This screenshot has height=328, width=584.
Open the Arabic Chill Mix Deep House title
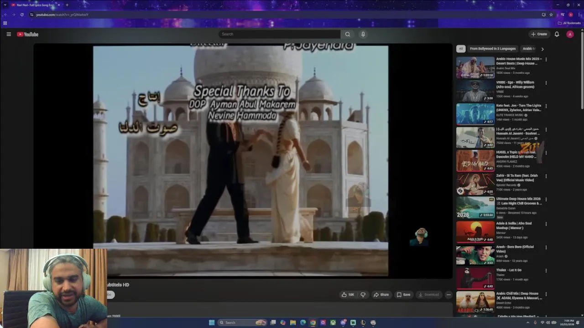(x=519, y=296)
